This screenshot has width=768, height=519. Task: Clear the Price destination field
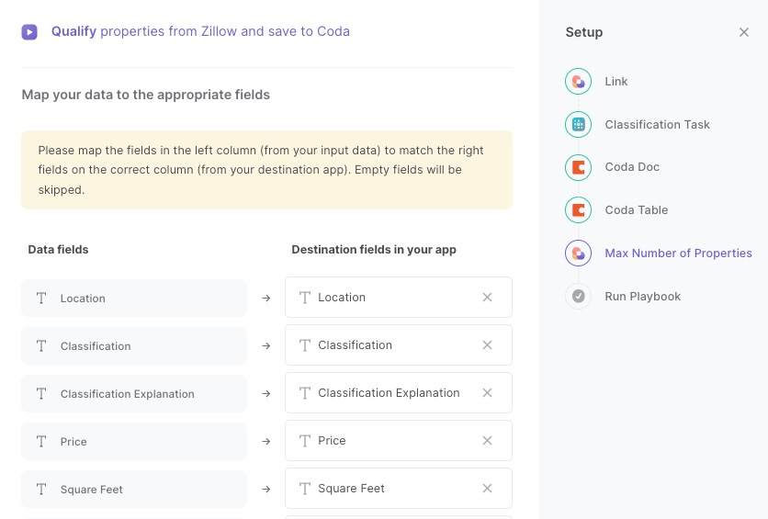[x=487, y=441]
